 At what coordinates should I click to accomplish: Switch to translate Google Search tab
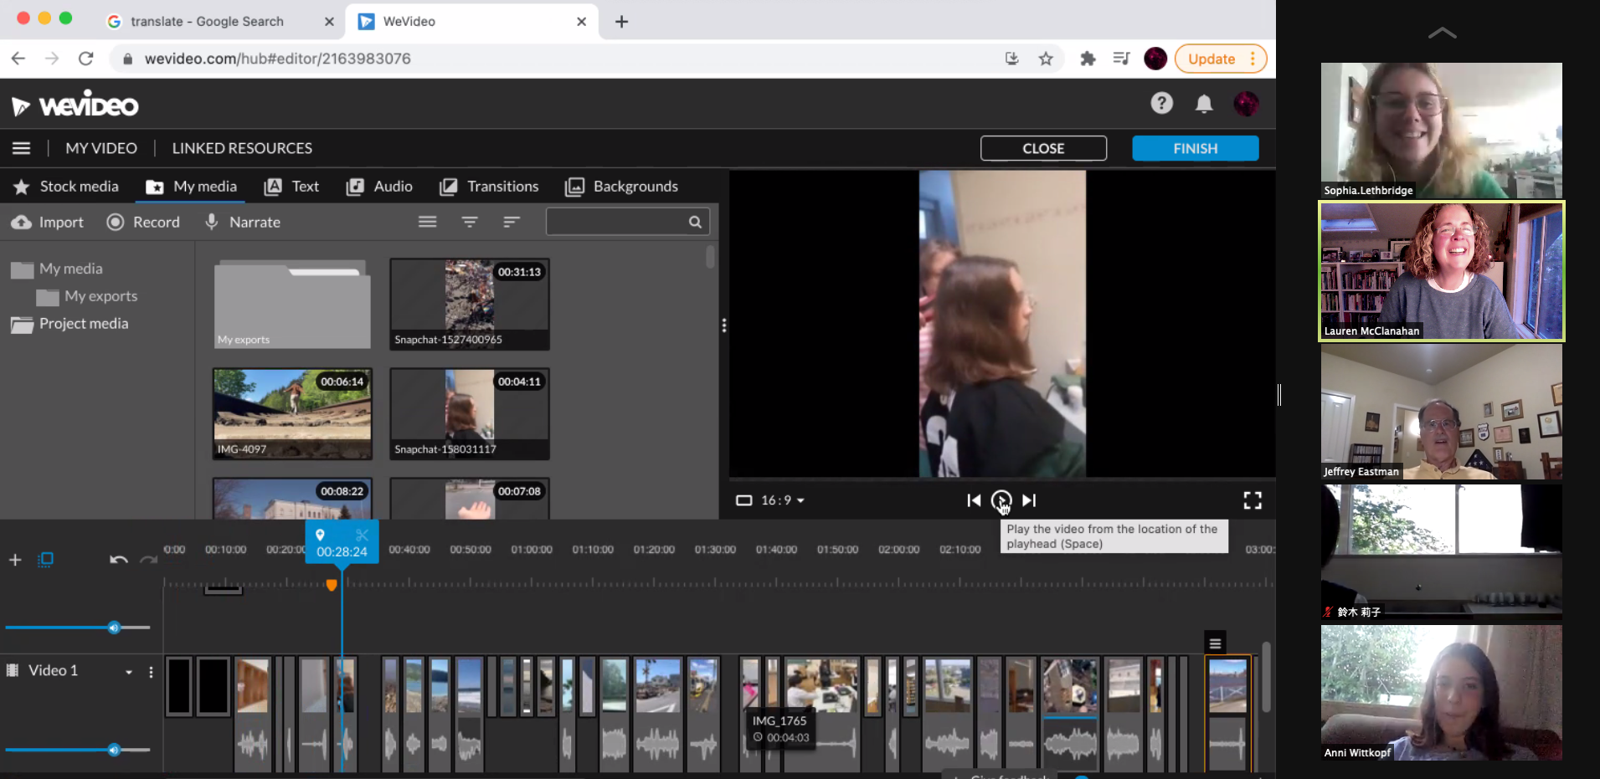tap(218, 22)
